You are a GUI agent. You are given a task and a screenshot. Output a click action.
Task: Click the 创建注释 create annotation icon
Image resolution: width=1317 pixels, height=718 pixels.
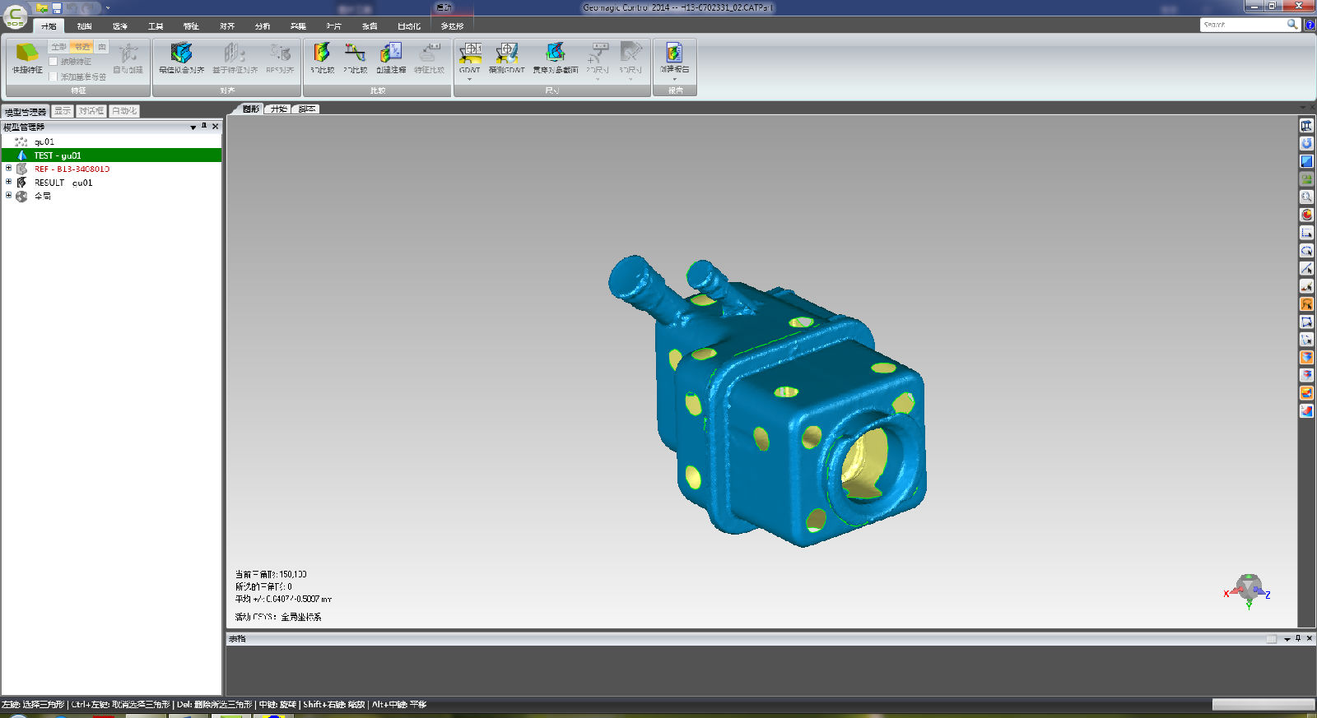(x=391, y=56)
